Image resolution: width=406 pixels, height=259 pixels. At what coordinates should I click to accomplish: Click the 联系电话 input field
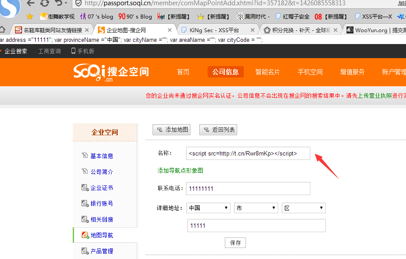click(x=248, y=189)
